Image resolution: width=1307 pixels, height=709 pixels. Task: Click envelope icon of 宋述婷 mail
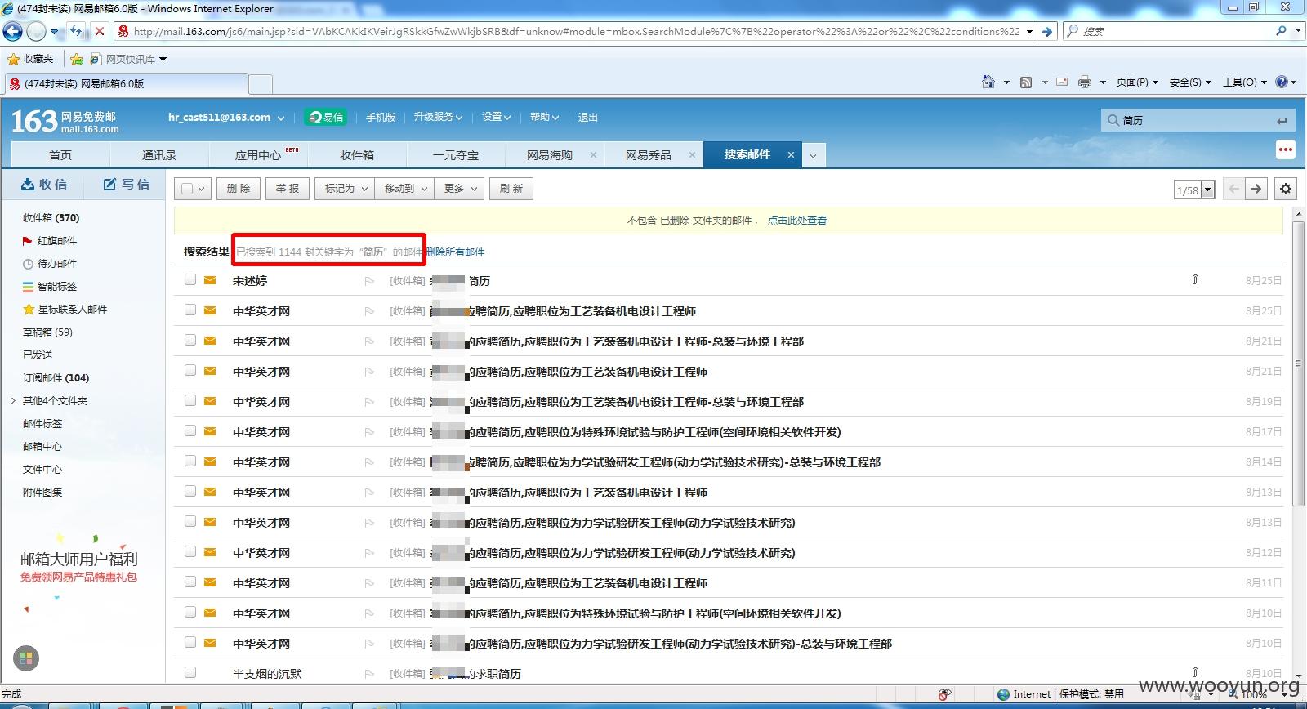coord(210,280)
